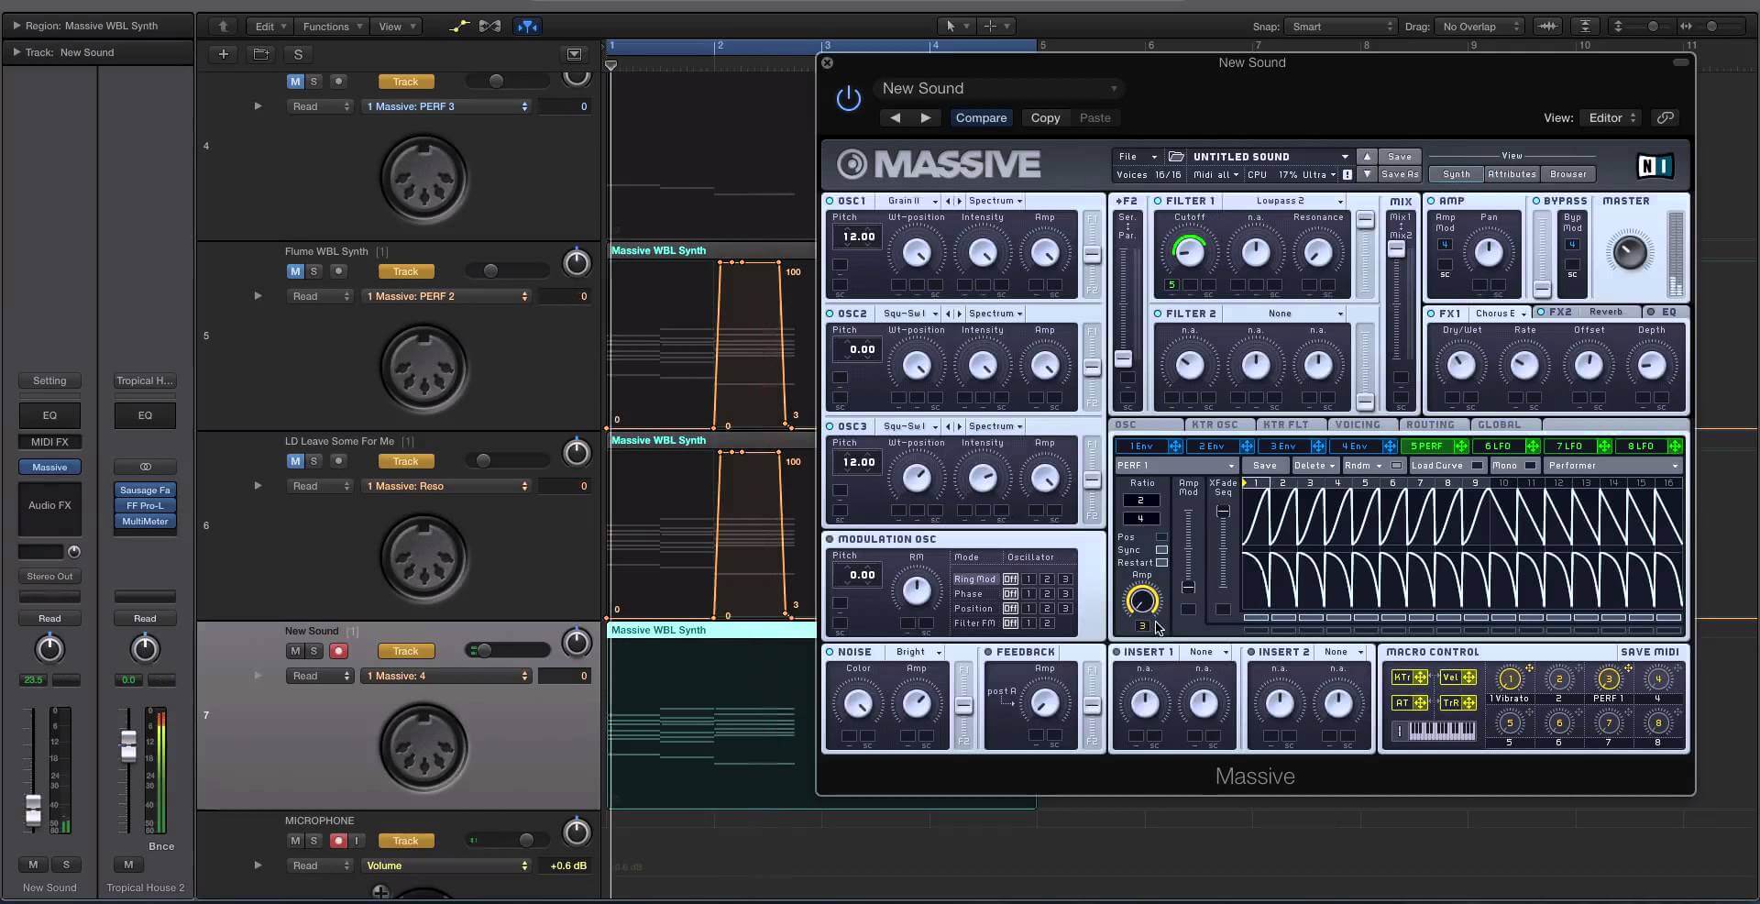
Task: Click the MIDI icon of LD Leave Some For Me track
Action: tap(423, 557)
